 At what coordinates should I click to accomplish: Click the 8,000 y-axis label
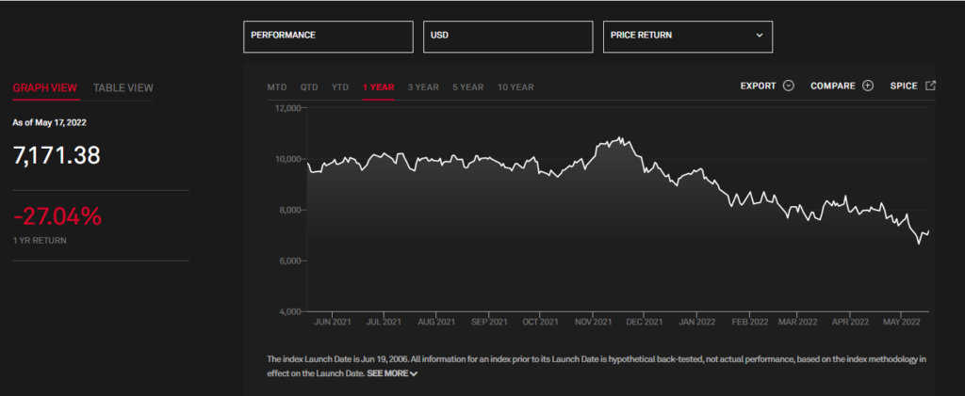point(288,210)
